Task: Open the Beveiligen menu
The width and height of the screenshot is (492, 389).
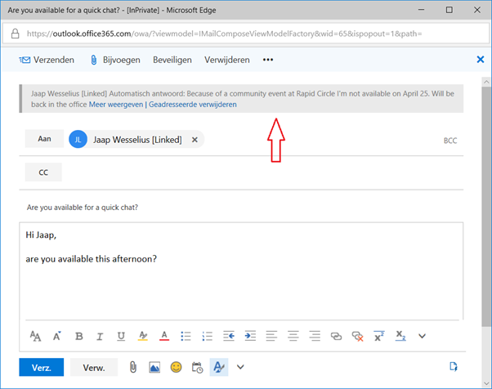Action: (172, 60)
